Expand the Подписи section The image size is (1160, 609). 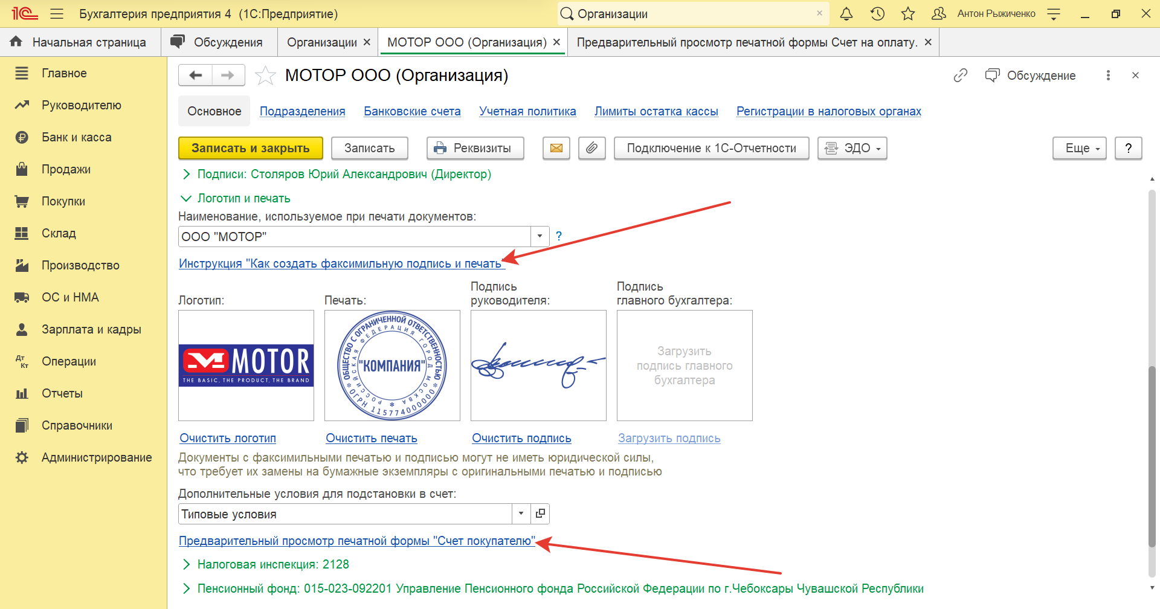pyautogui.click(x=187, y=175)
